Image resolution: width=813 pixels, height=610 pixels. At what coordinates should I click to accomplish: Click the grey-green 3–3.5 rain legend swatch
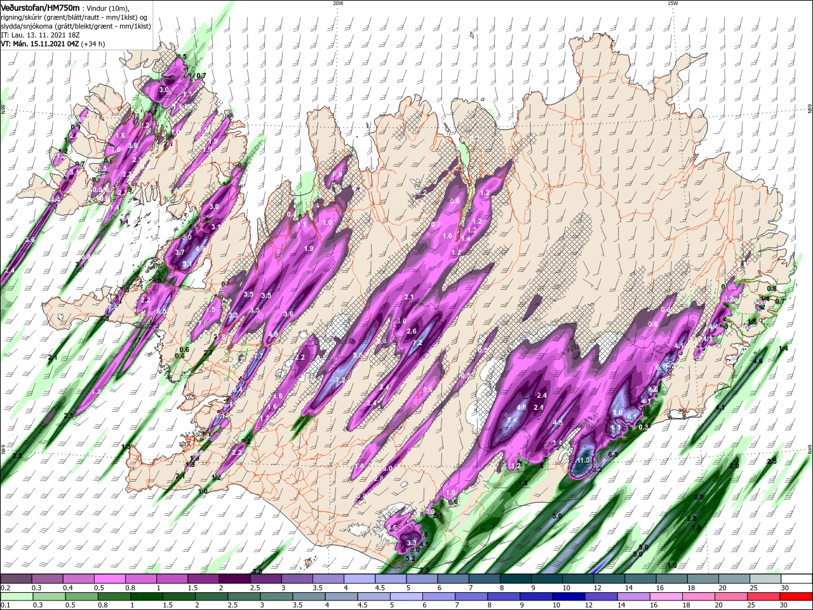coord(278,597)
